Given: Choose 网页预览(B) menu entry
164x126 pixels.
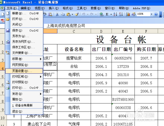Looking at the screenshot, I should coord(24,65).
